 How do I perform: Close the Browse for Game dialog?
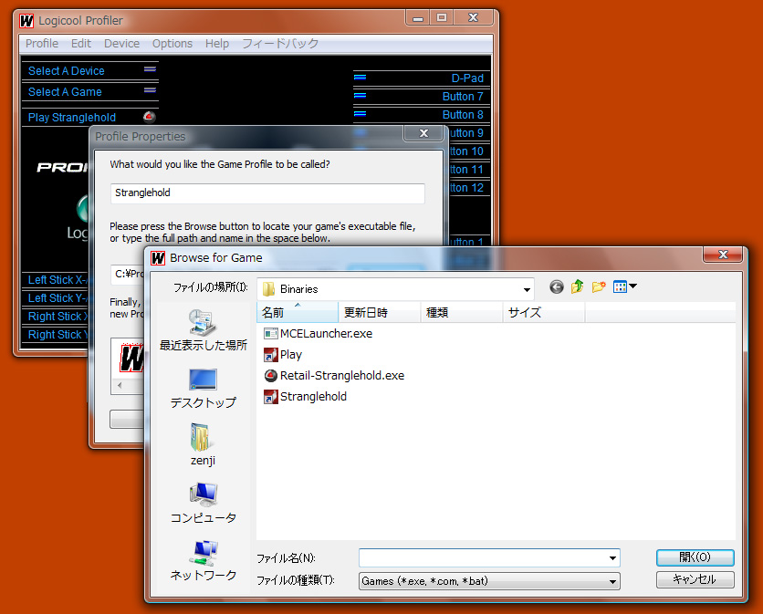pos(723,255)
